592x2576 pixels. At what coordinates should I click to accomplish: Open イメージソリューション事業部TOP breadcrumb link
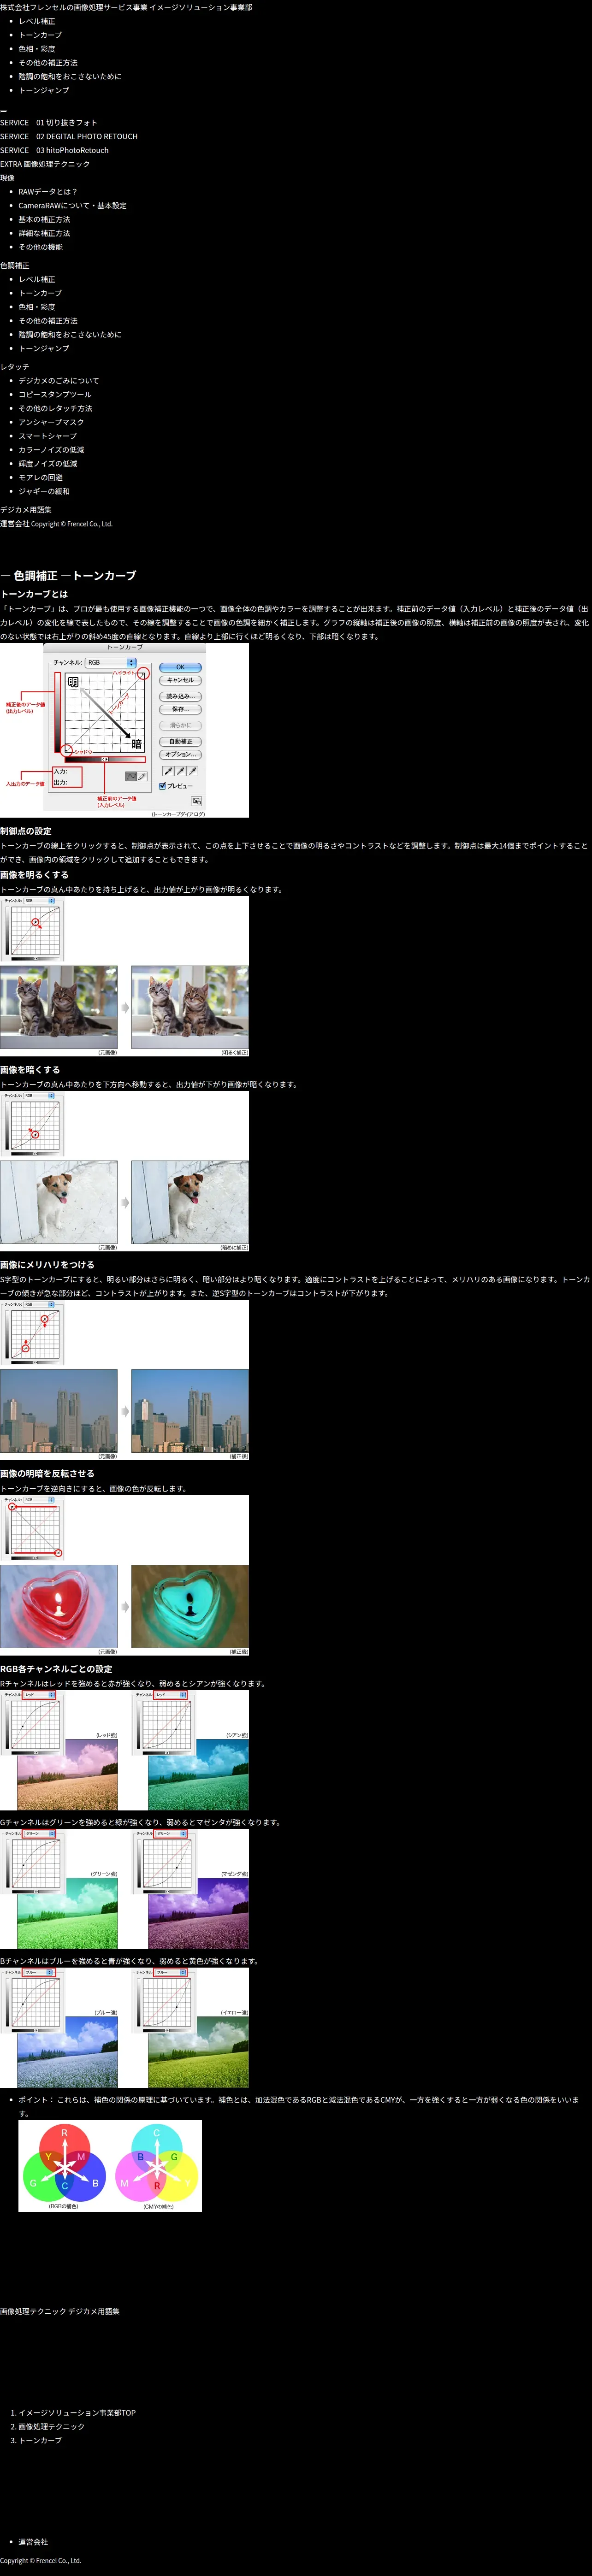coord(77,2413)
